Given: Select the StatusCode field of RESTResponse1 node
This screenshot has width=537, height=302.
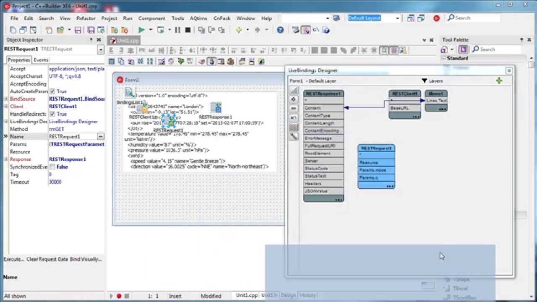Looking at the screenshot, I should click(x=323, y=169).
